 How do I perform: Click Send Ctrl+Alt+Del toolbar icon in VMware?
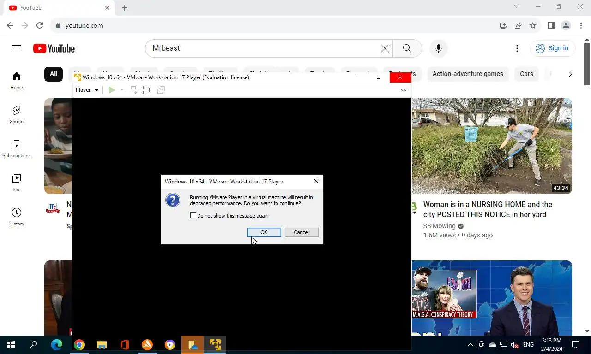tap(133, 90)
